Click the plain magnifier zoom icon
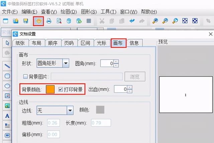The height and width of the screenshot is (143, 214). click(175, 21)
